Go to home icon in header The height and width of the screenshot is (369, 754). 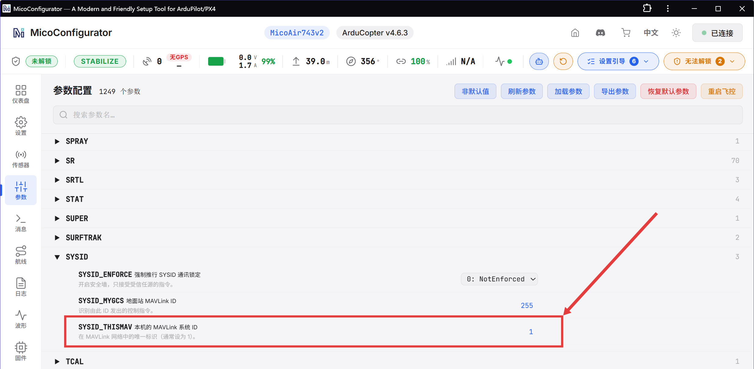coord(575,33)
